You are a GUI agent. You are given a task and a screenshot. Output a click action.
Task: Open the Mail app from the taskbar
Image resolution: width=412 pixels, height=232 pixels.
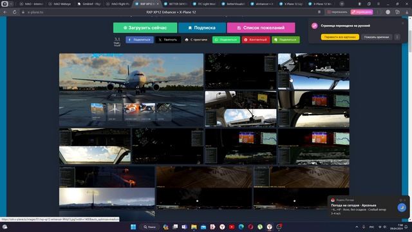(x=203, y=227)
